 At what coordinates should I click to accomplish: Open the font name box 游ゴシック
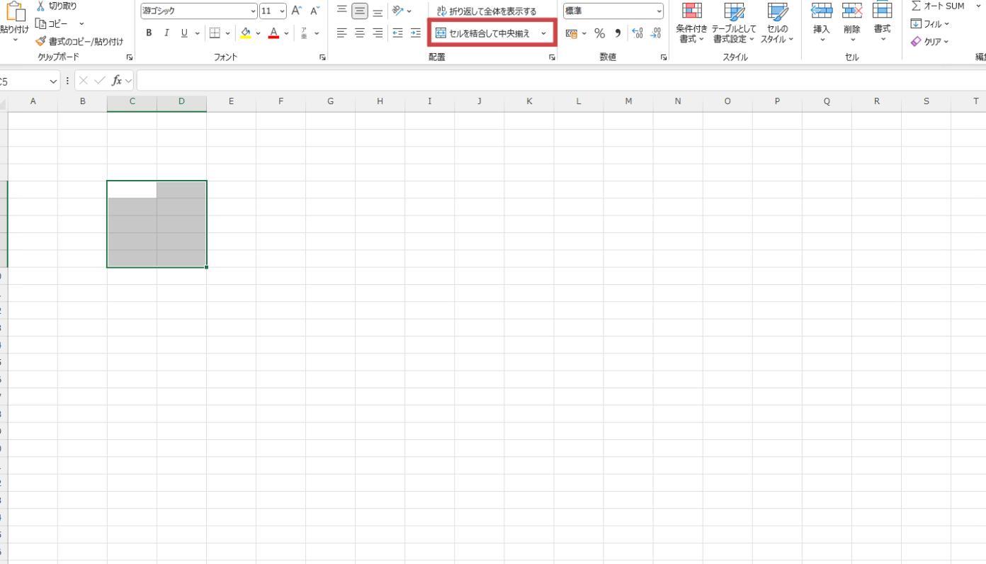(x=198, y=11)
